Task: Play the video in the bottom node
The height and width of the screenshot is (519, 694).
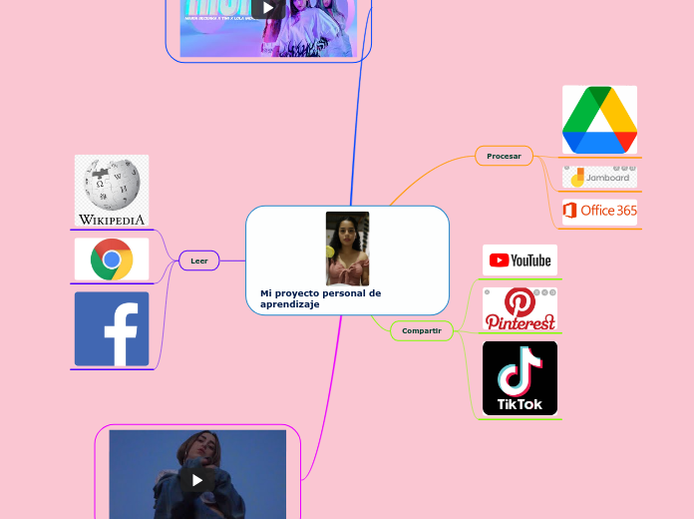Action: pyautogui.click(x=197, y=480)
